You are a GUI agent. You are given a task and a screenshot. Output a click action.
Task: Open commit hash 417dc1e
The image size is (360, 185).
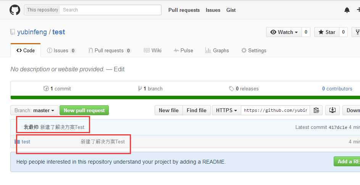338,127
